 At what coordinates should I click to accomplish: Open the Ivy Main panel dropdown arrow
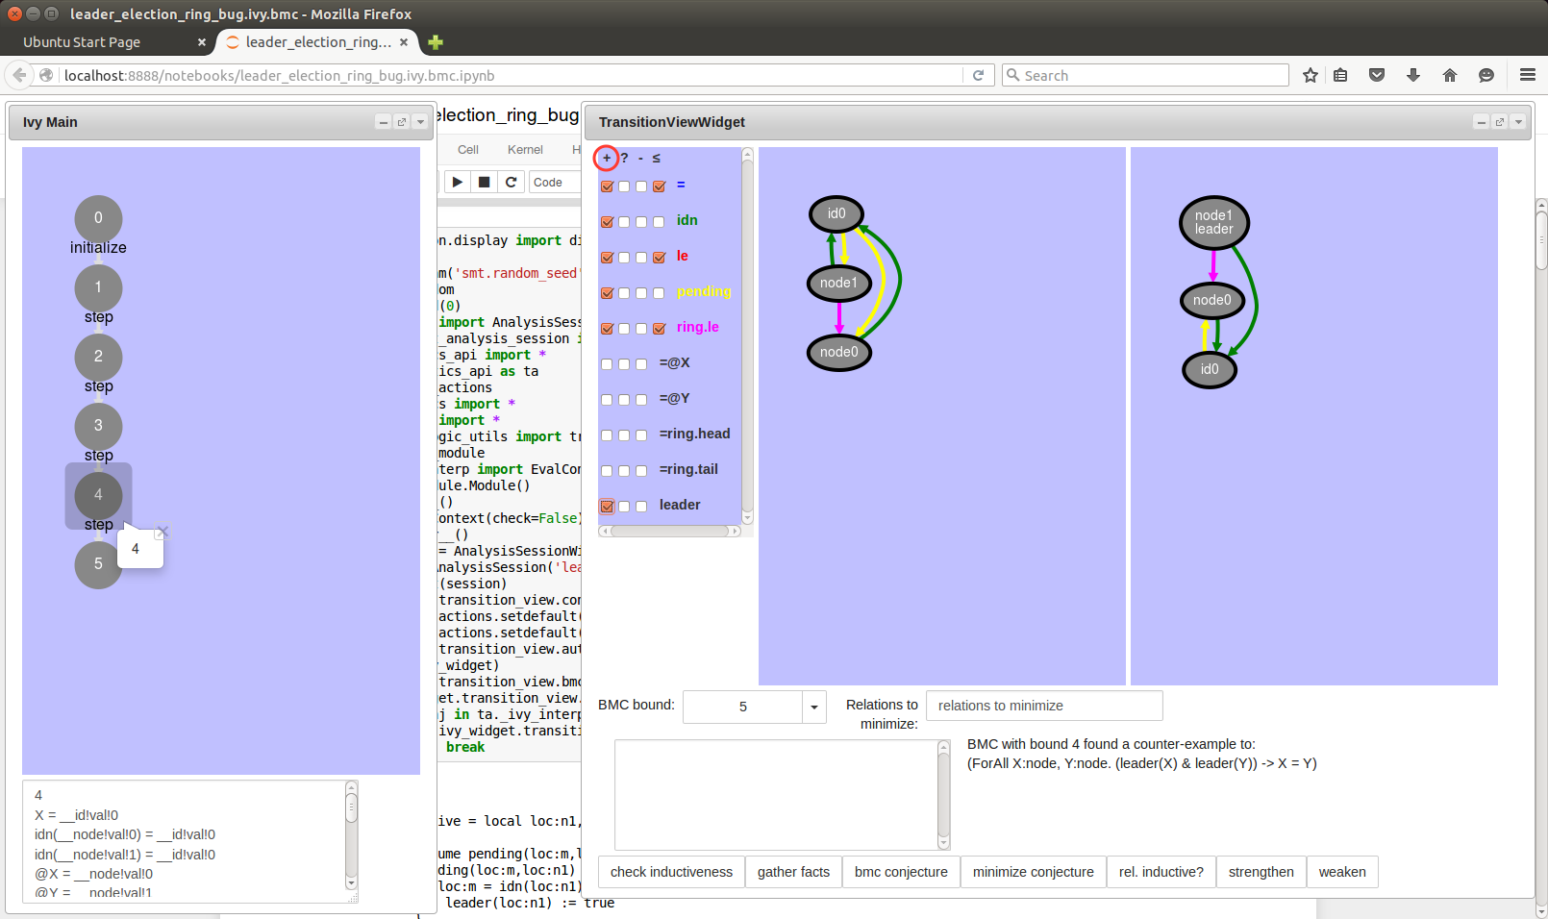coord(420,122)
